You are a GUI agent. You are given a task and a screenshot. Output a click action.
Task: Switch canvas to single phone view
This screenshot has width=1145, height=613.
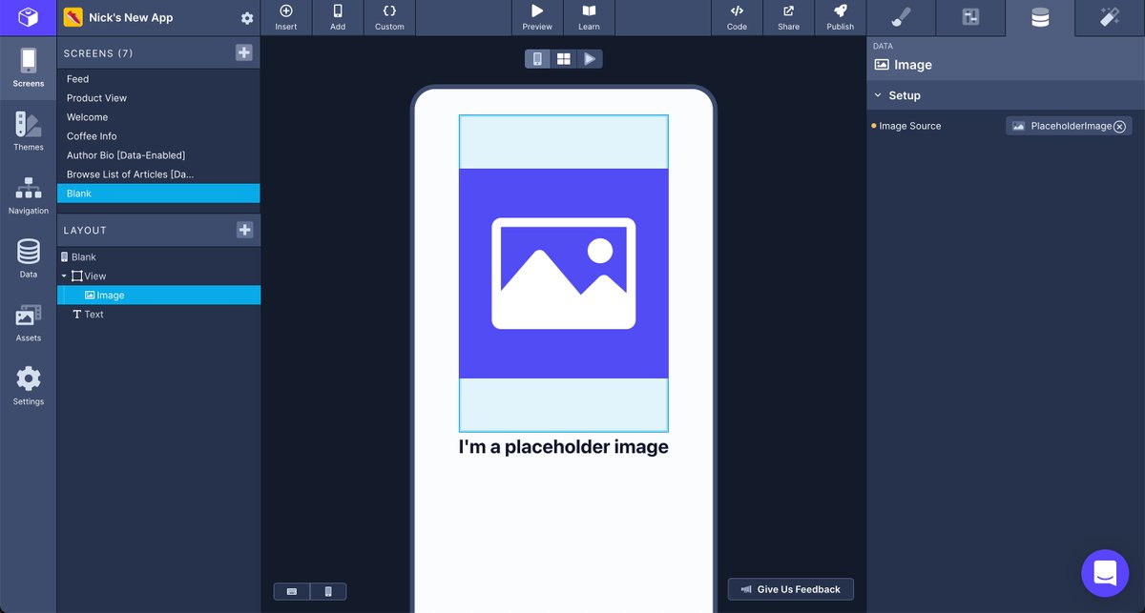coord(536,58)
